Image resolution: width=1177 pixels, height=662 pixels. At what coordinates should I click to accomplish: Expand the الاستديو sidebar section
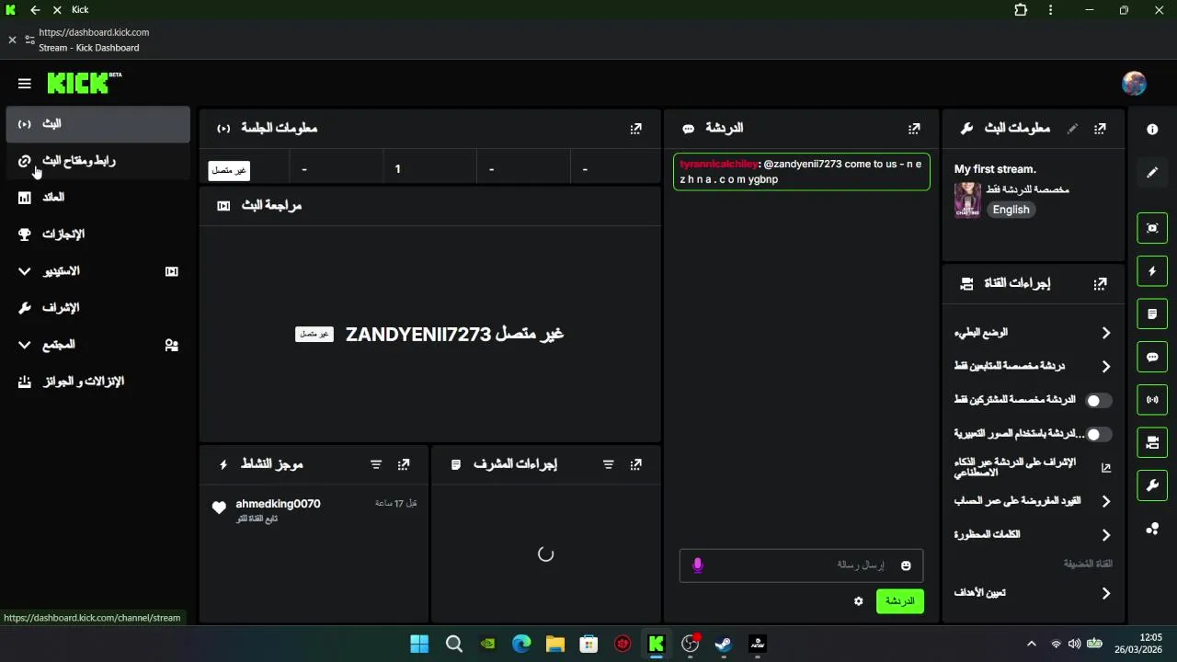tap(97, 271)
